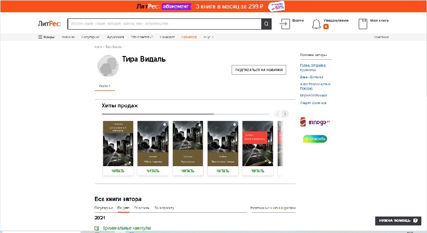This screenshot has height=233, width=427.
Task: Sort books by По дате
Action: tap(123, 208)
